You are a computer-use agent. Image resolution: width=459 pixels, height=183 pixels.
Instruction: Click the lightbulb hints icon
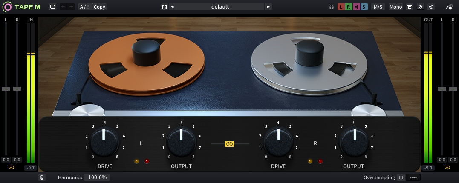click(x=42, y=177)
